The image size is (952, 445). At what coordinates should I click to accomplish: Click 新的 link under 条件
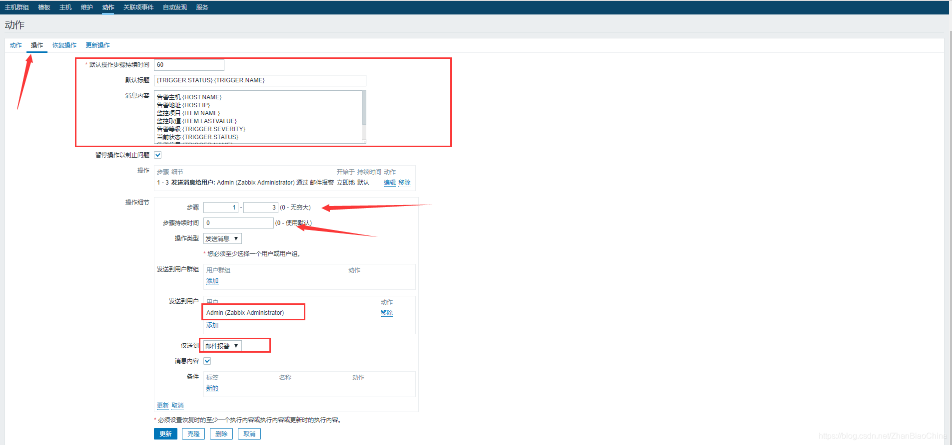[x=212, y=388]
